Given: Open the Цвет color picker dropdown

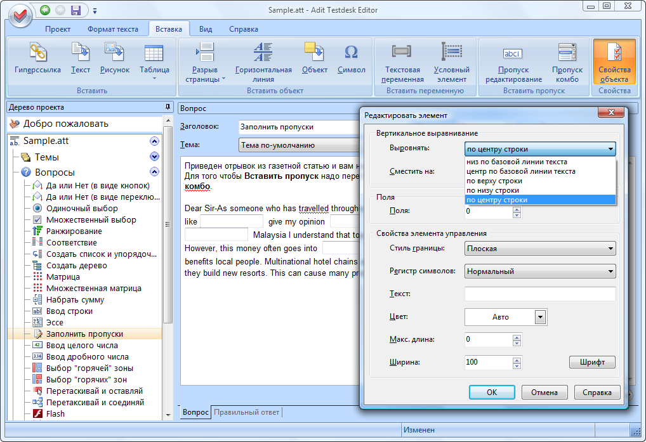Looking at the screenshot, I should tap(540, 317).
